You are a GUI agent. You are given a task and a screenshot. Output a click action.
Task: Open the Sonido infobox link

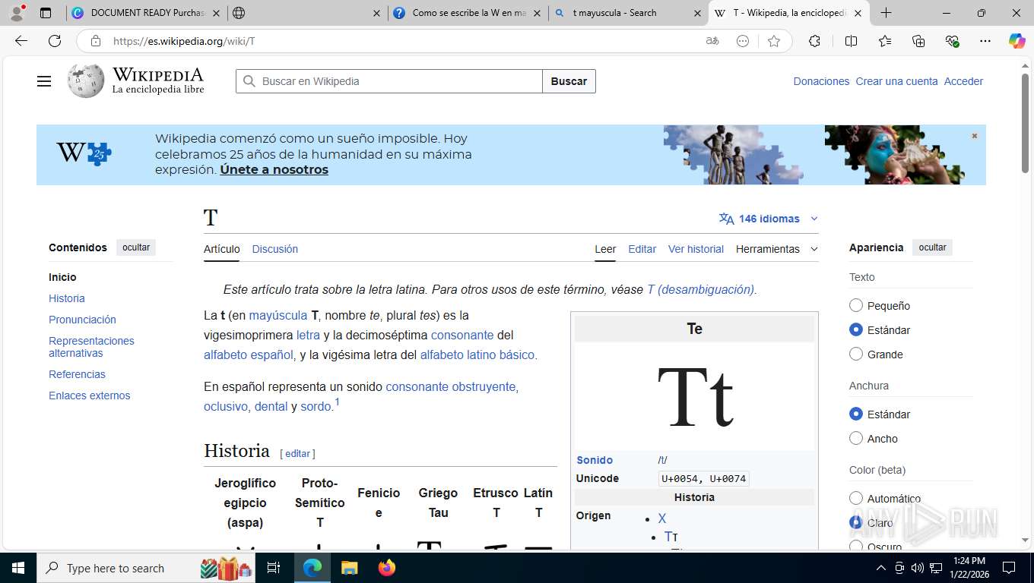(594, 460)
